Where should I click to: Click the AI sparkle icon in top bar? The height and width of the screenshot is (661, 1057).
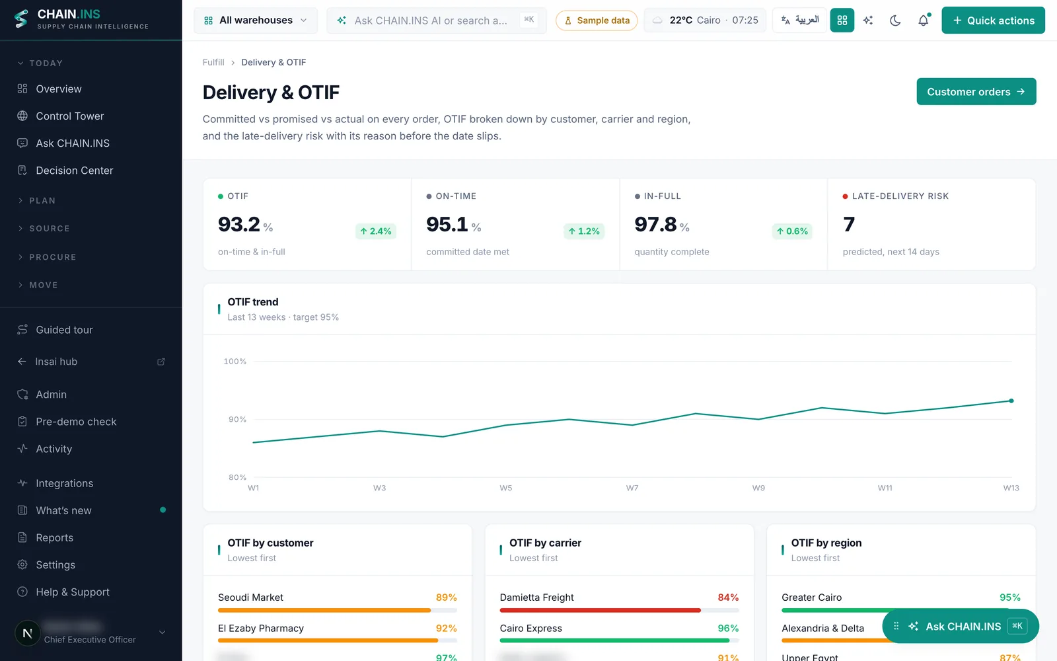tap(868, 20)
